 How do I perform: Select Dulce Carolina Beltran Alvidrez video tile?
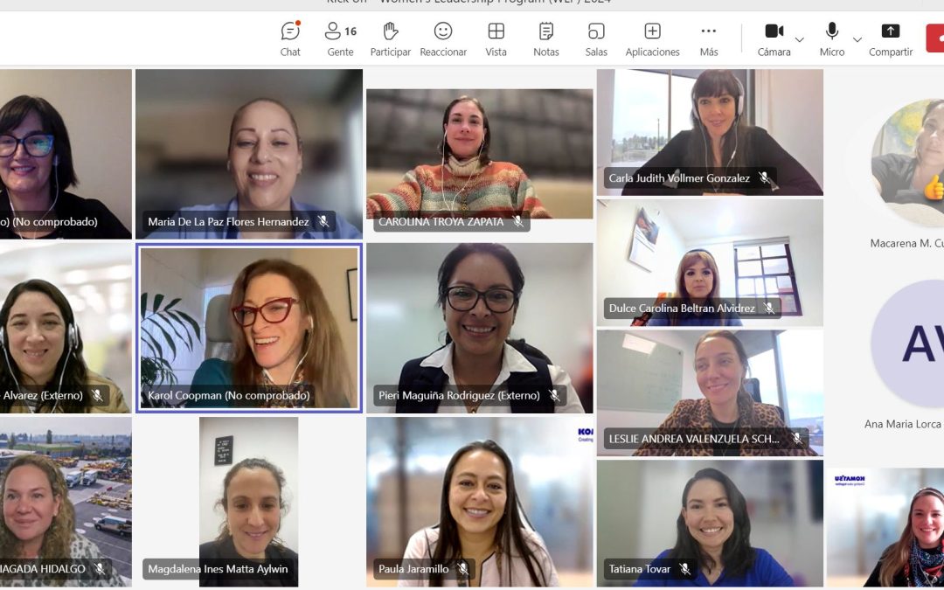710,262
